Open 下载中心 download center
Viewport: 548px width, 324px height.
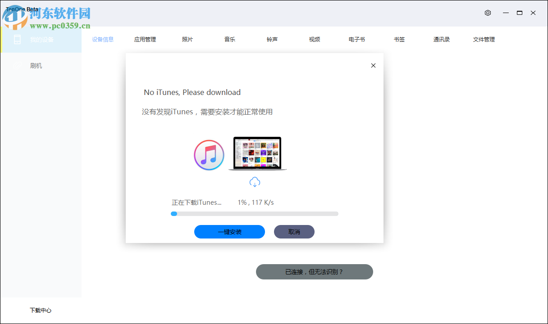click(x=40, y=310)
